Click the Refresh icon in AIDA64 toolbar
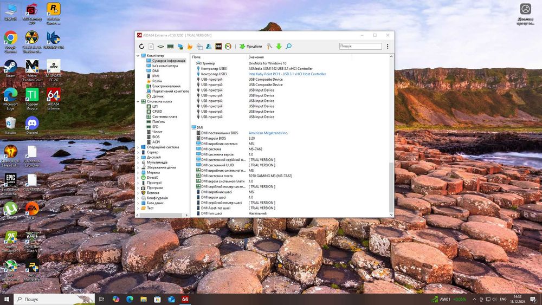Image resolution: width=542 pixels, height=305 pixels. coord(141,47)
